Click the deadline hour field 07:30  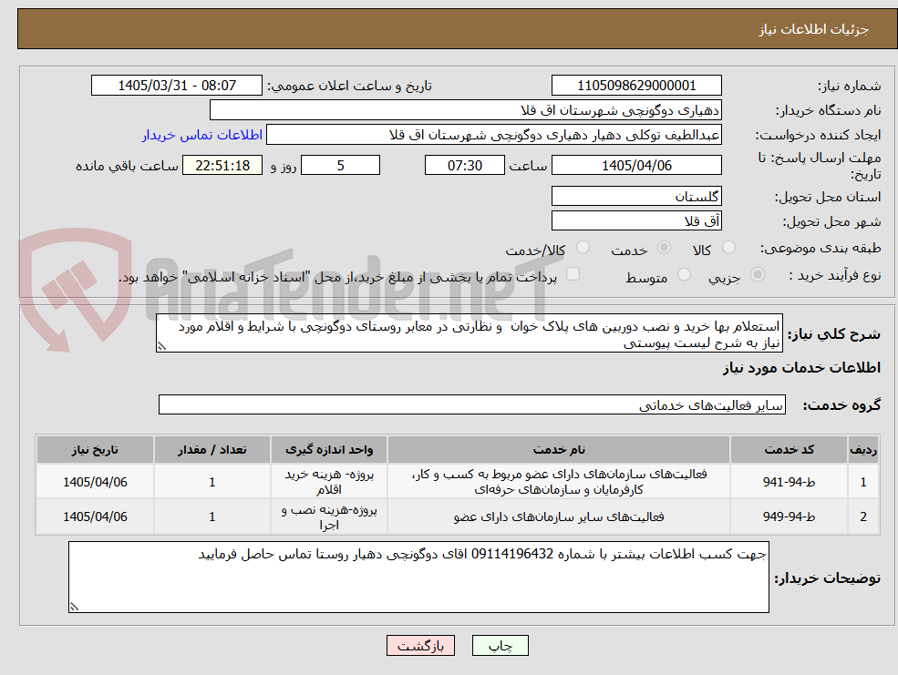[464, 165]
